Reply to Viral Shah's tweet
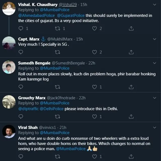The width and height of the screenshot is (161, 161). point(21,156)
